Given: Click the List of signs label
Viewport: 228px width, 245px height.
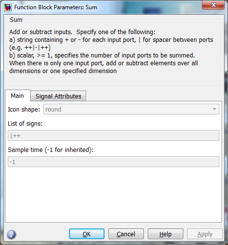Looking at the screenshot, I should (25, 124).
